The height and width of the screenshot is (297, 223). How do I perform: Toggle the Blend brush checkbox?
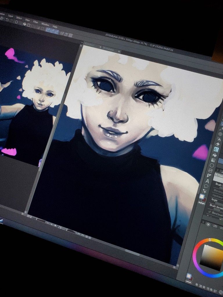pos(210,211)
